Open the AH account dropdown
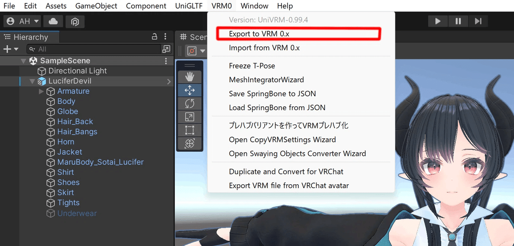The width and height of the screenshot is (514, 246). 22,21
